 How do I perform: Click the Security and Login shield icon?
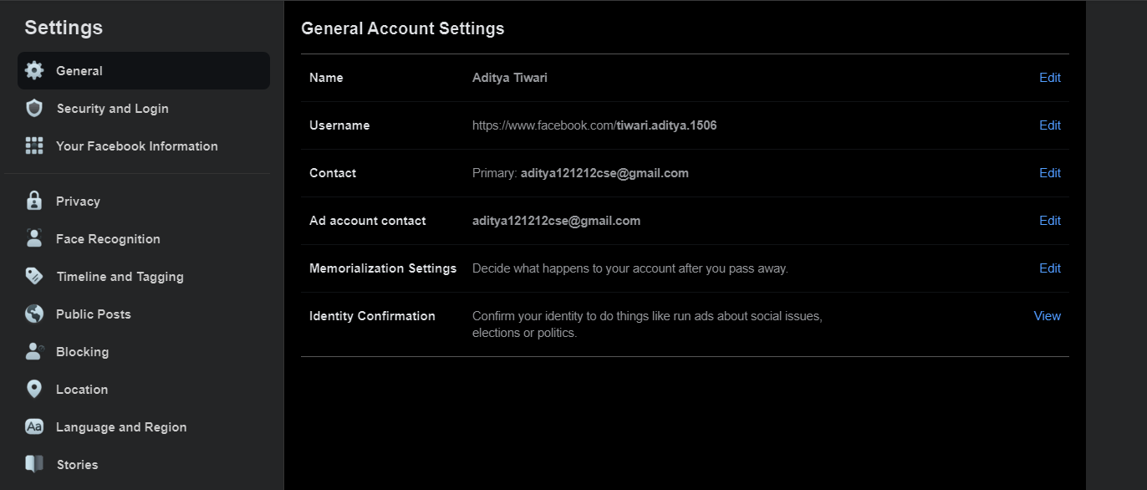(x=34, y=109)
